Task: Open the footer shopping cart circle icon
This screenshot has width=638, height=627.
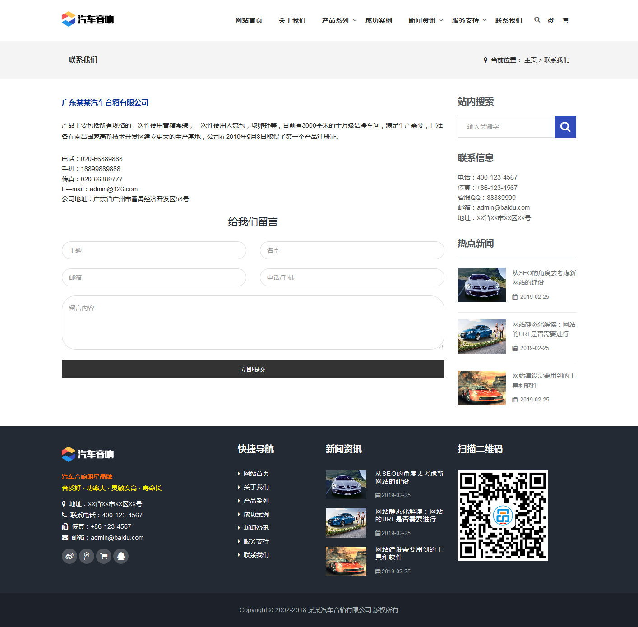Action: coord(104,556)
